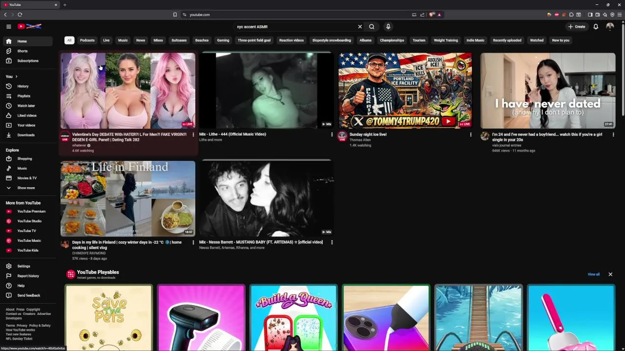Viewport: 625px width, 351px height.
Task: Open 'I'm 24 and never had' video options
Action: click(x=613, y=135)
